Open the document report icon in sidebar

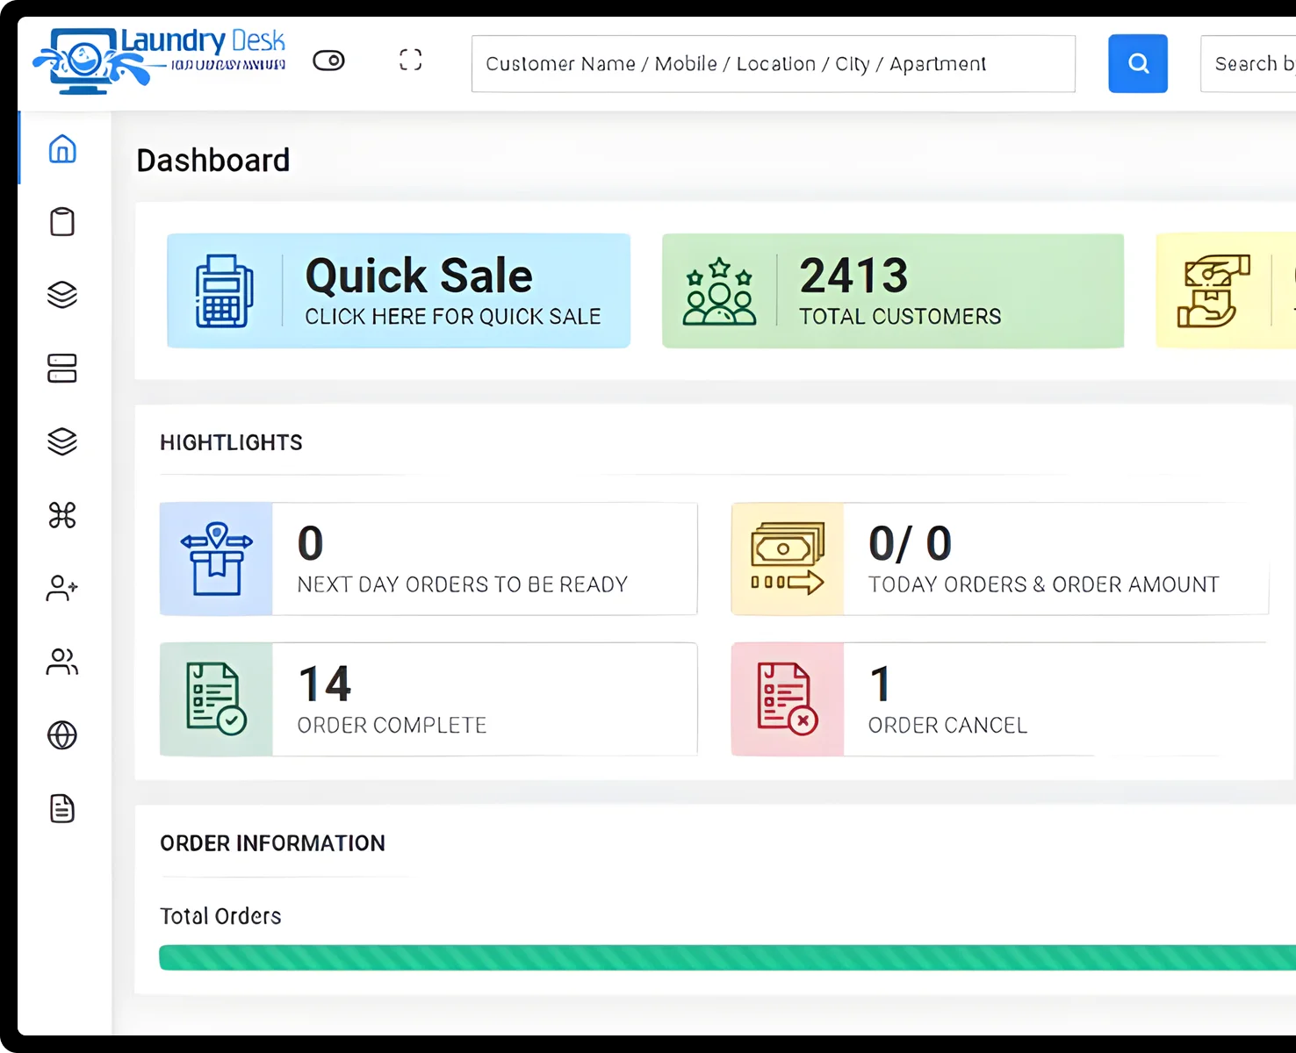(x=62, y=808)
